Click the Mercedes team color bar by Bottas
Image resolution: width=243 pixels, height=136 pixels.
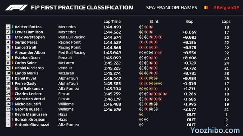click(x=13, y=27)
